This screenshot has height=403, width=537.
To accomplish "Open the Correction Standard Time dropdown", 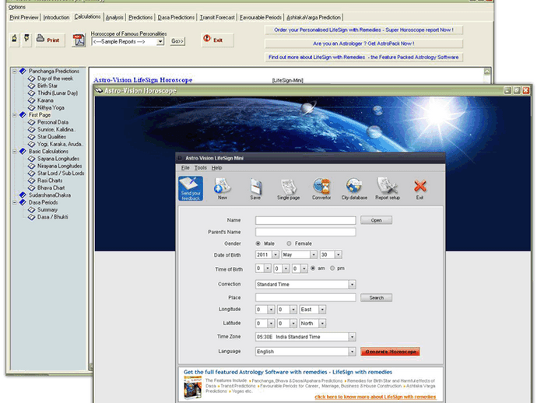I will tap(352, 285).
